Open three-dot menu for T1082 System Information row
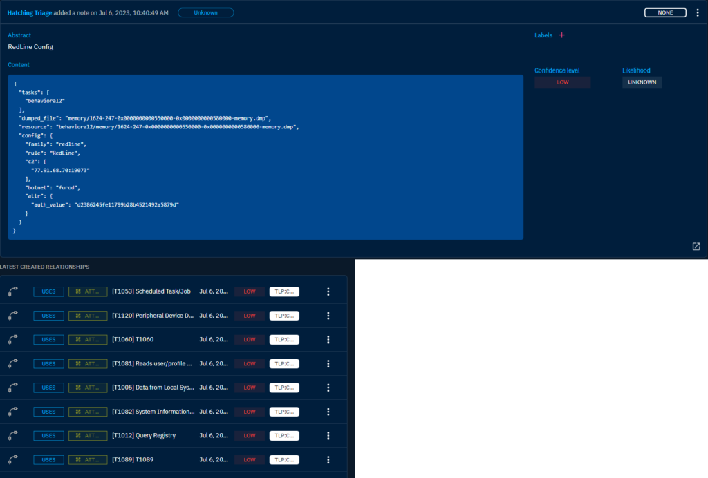The width and height of the screenshot is (708, 478). tap(328, 412)
